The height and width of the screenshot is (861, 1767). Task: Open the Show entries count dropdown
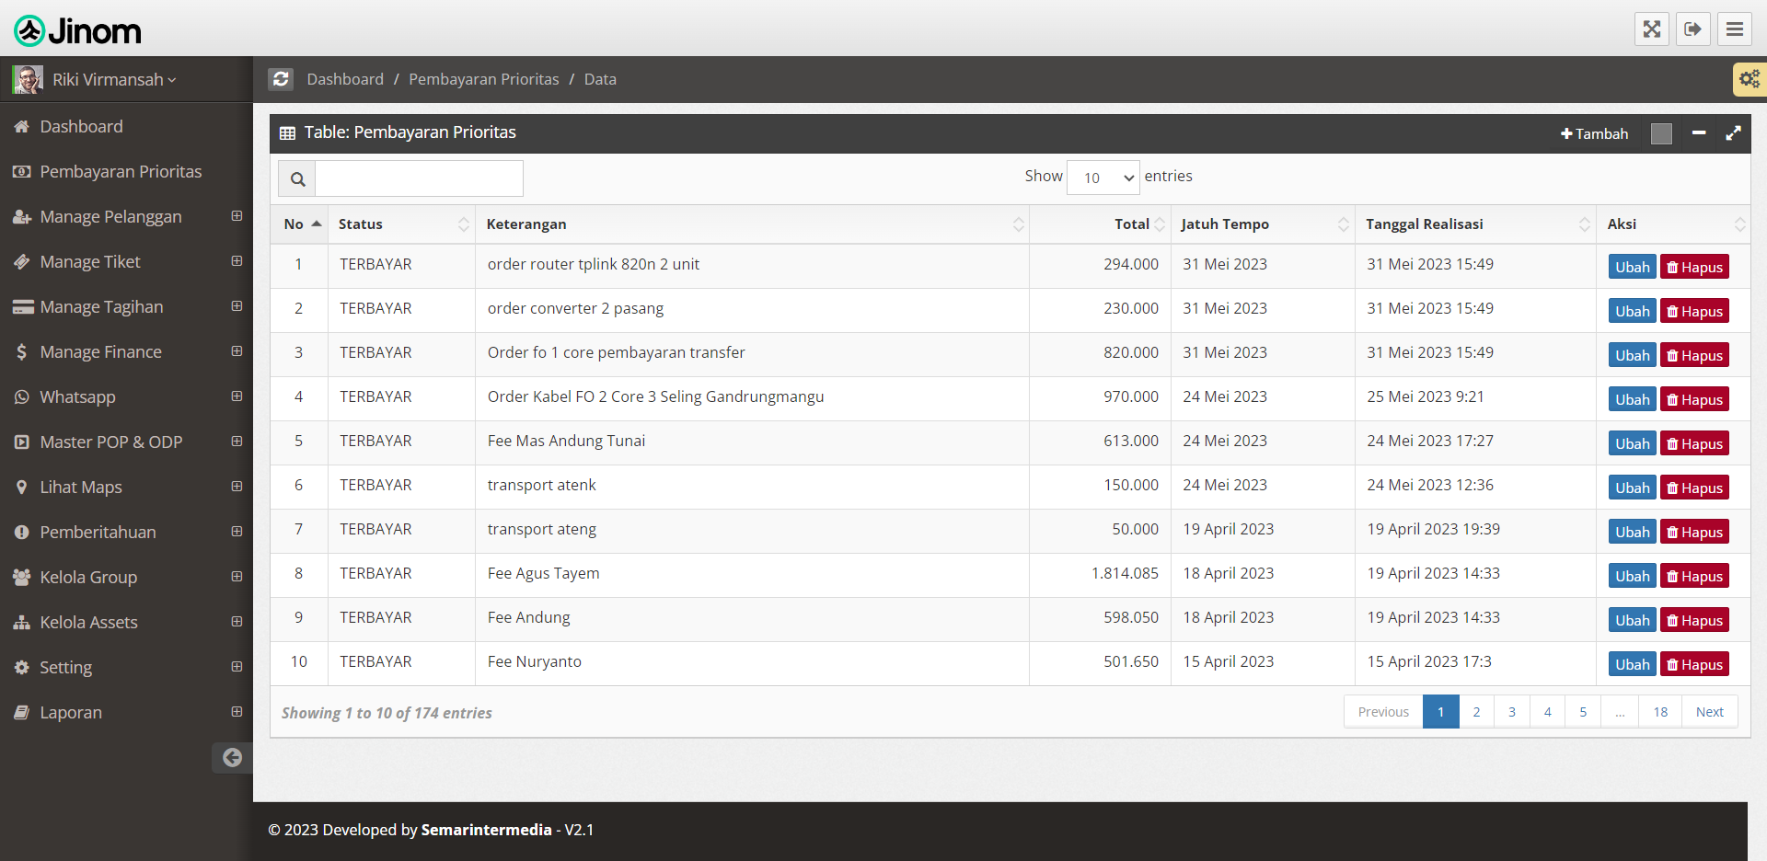(1103, 178)
